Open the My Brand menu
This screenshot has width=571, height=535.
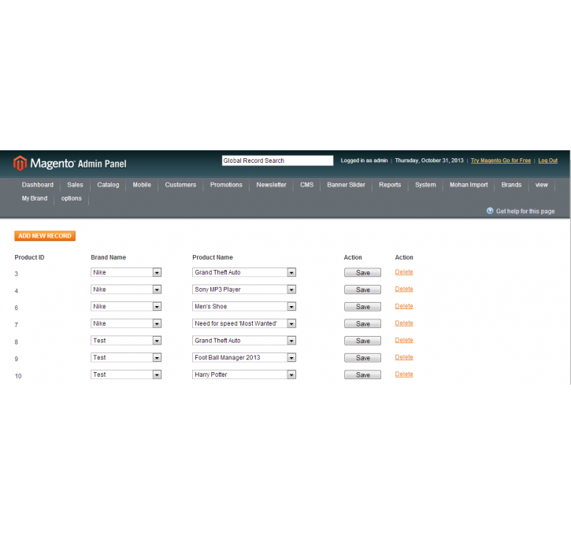tap(35, 198)
